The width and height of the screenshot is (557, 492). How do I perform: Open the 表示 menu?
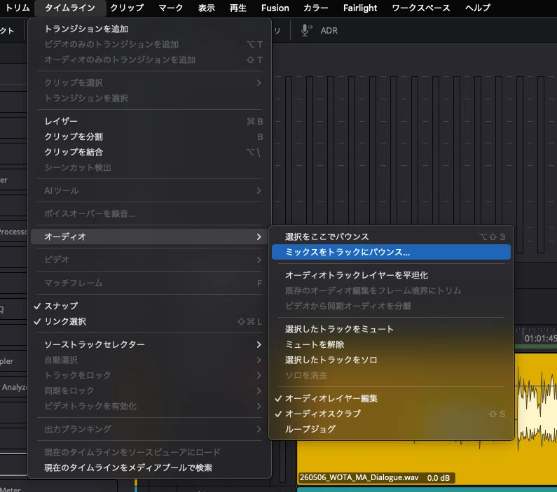point(207,8)
